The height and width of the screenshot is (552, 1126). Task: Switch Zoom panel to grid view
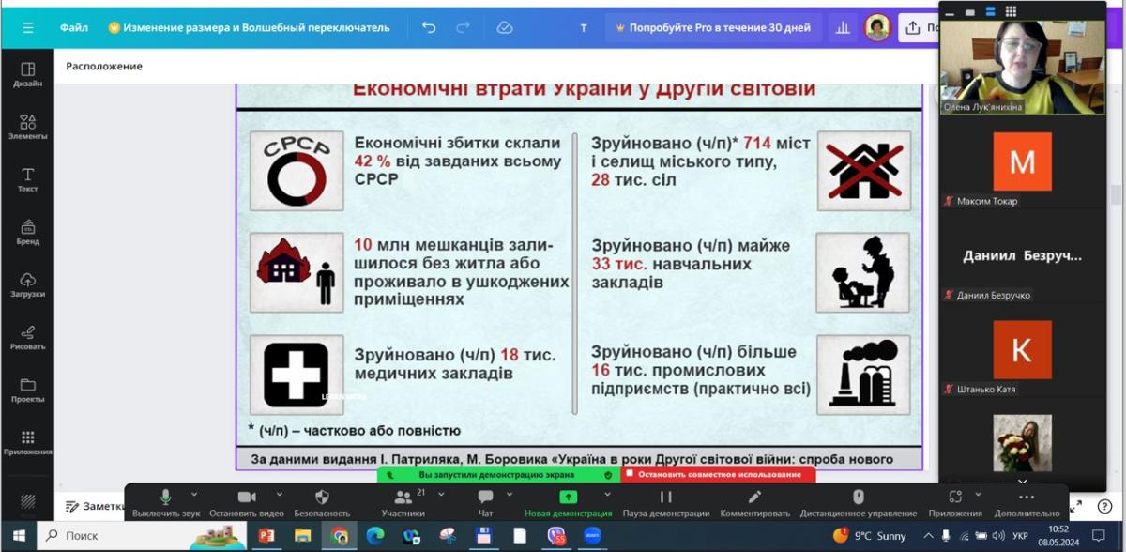tap(1011, 11)
